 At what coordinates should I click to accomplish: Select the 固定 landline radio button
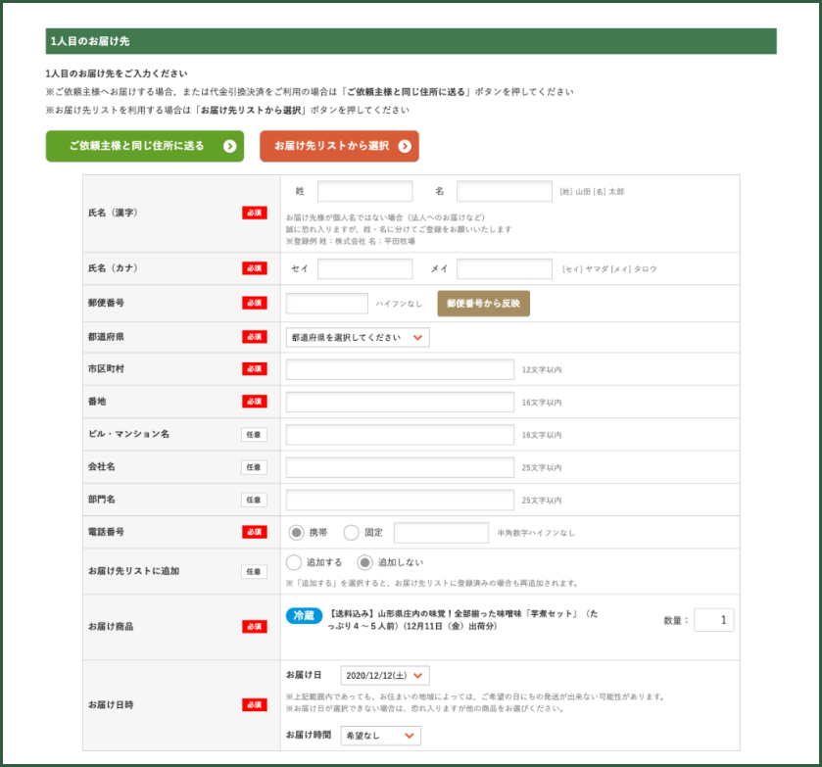(x=351, y=533)
